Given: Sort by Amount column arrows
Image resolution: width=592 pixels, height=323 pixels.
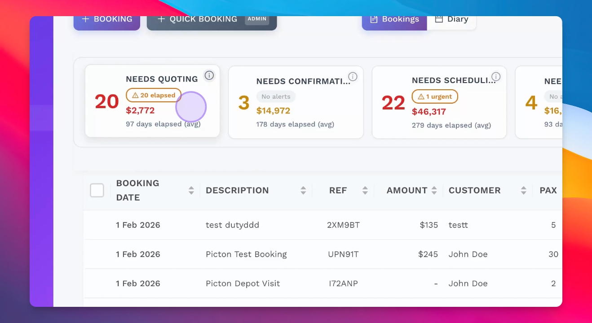Looking at the screenshot, I should point(434,190).
